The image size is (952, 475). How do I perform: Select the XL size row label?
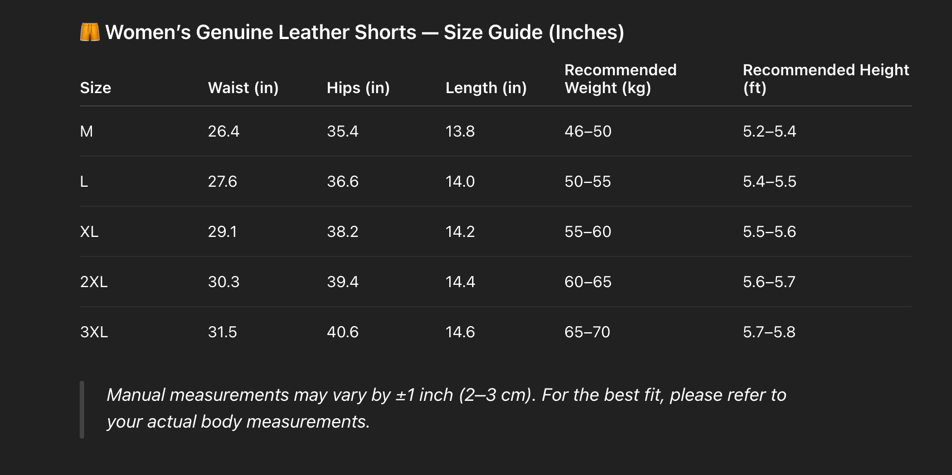pyautogui.click(x=89, y=232)
